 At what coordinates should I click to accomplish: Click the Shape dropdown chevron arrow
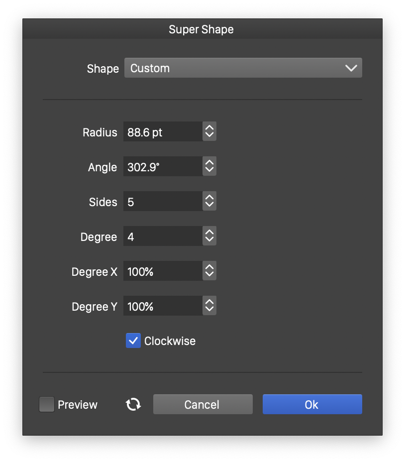pos(351,68)
